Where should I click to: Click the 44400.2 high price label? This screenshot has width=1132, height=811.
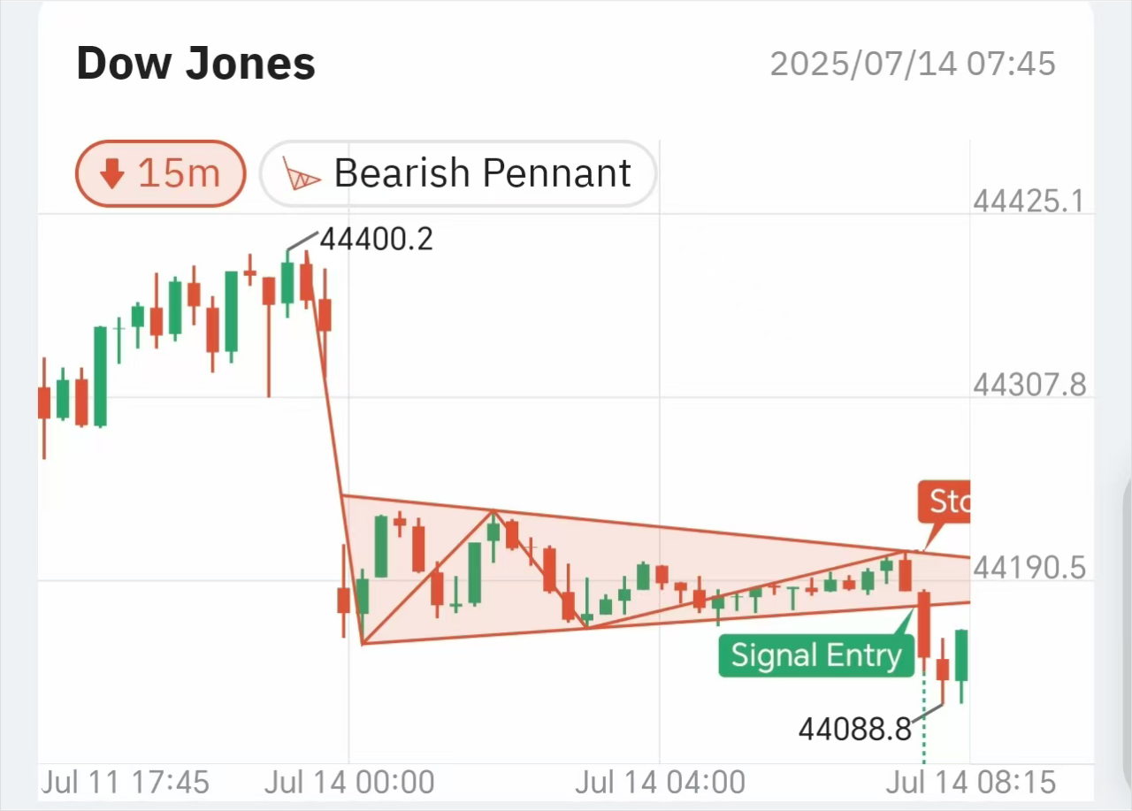coord(376,240)
